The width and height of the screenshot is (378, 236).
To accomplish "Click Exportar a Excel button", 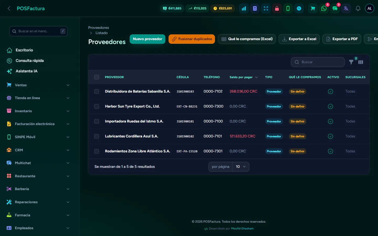I will point(299,39).
